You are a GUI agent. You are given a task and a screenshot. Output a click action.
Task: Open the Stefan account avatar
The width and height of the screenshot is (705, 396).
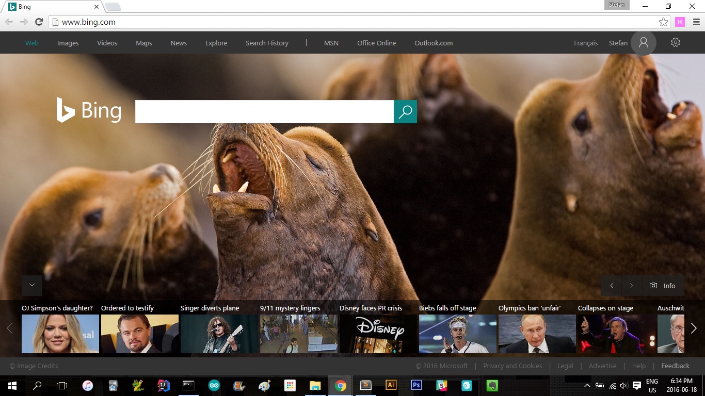(x=644, y=43)
